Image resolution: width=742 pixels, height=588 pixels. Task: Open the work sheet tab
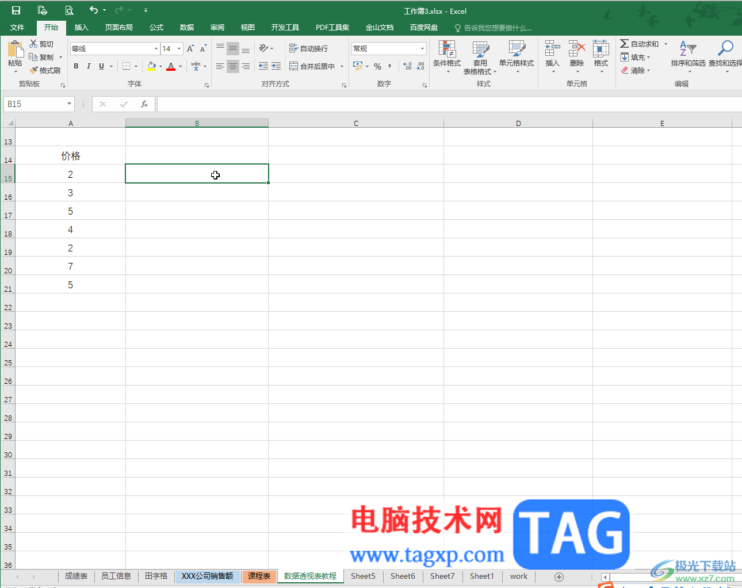click(x=519, y=576)
